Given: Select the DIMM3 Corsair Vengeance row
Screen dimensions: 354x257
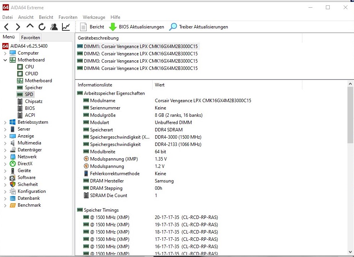Looking at the screenshot, I should pos(137,61).
